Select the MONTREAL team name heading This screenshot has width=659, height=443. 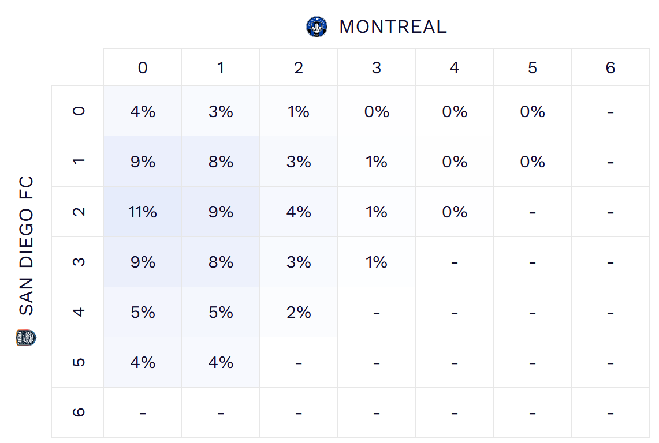click(x=393, y=27)
